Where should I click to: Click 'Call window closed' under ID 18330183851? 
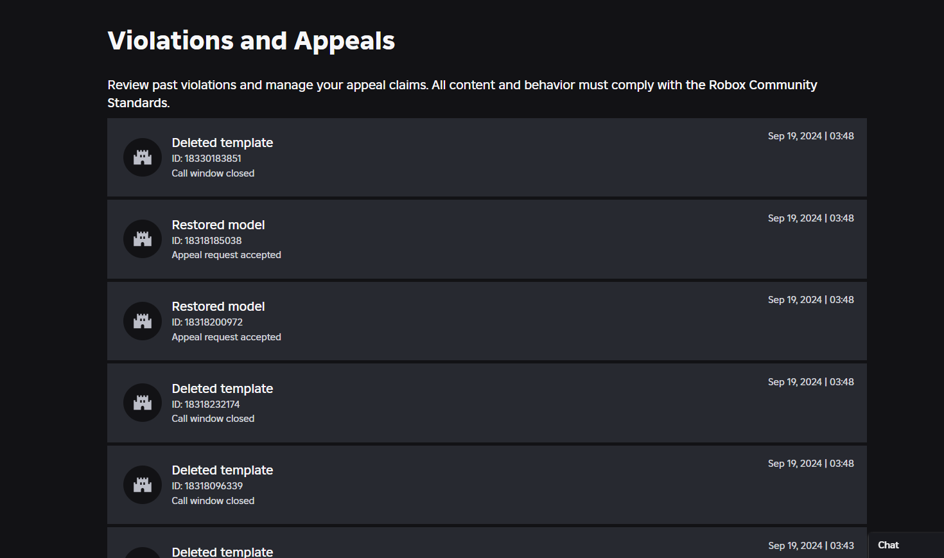pyautogui.click(x=213, y=173)
